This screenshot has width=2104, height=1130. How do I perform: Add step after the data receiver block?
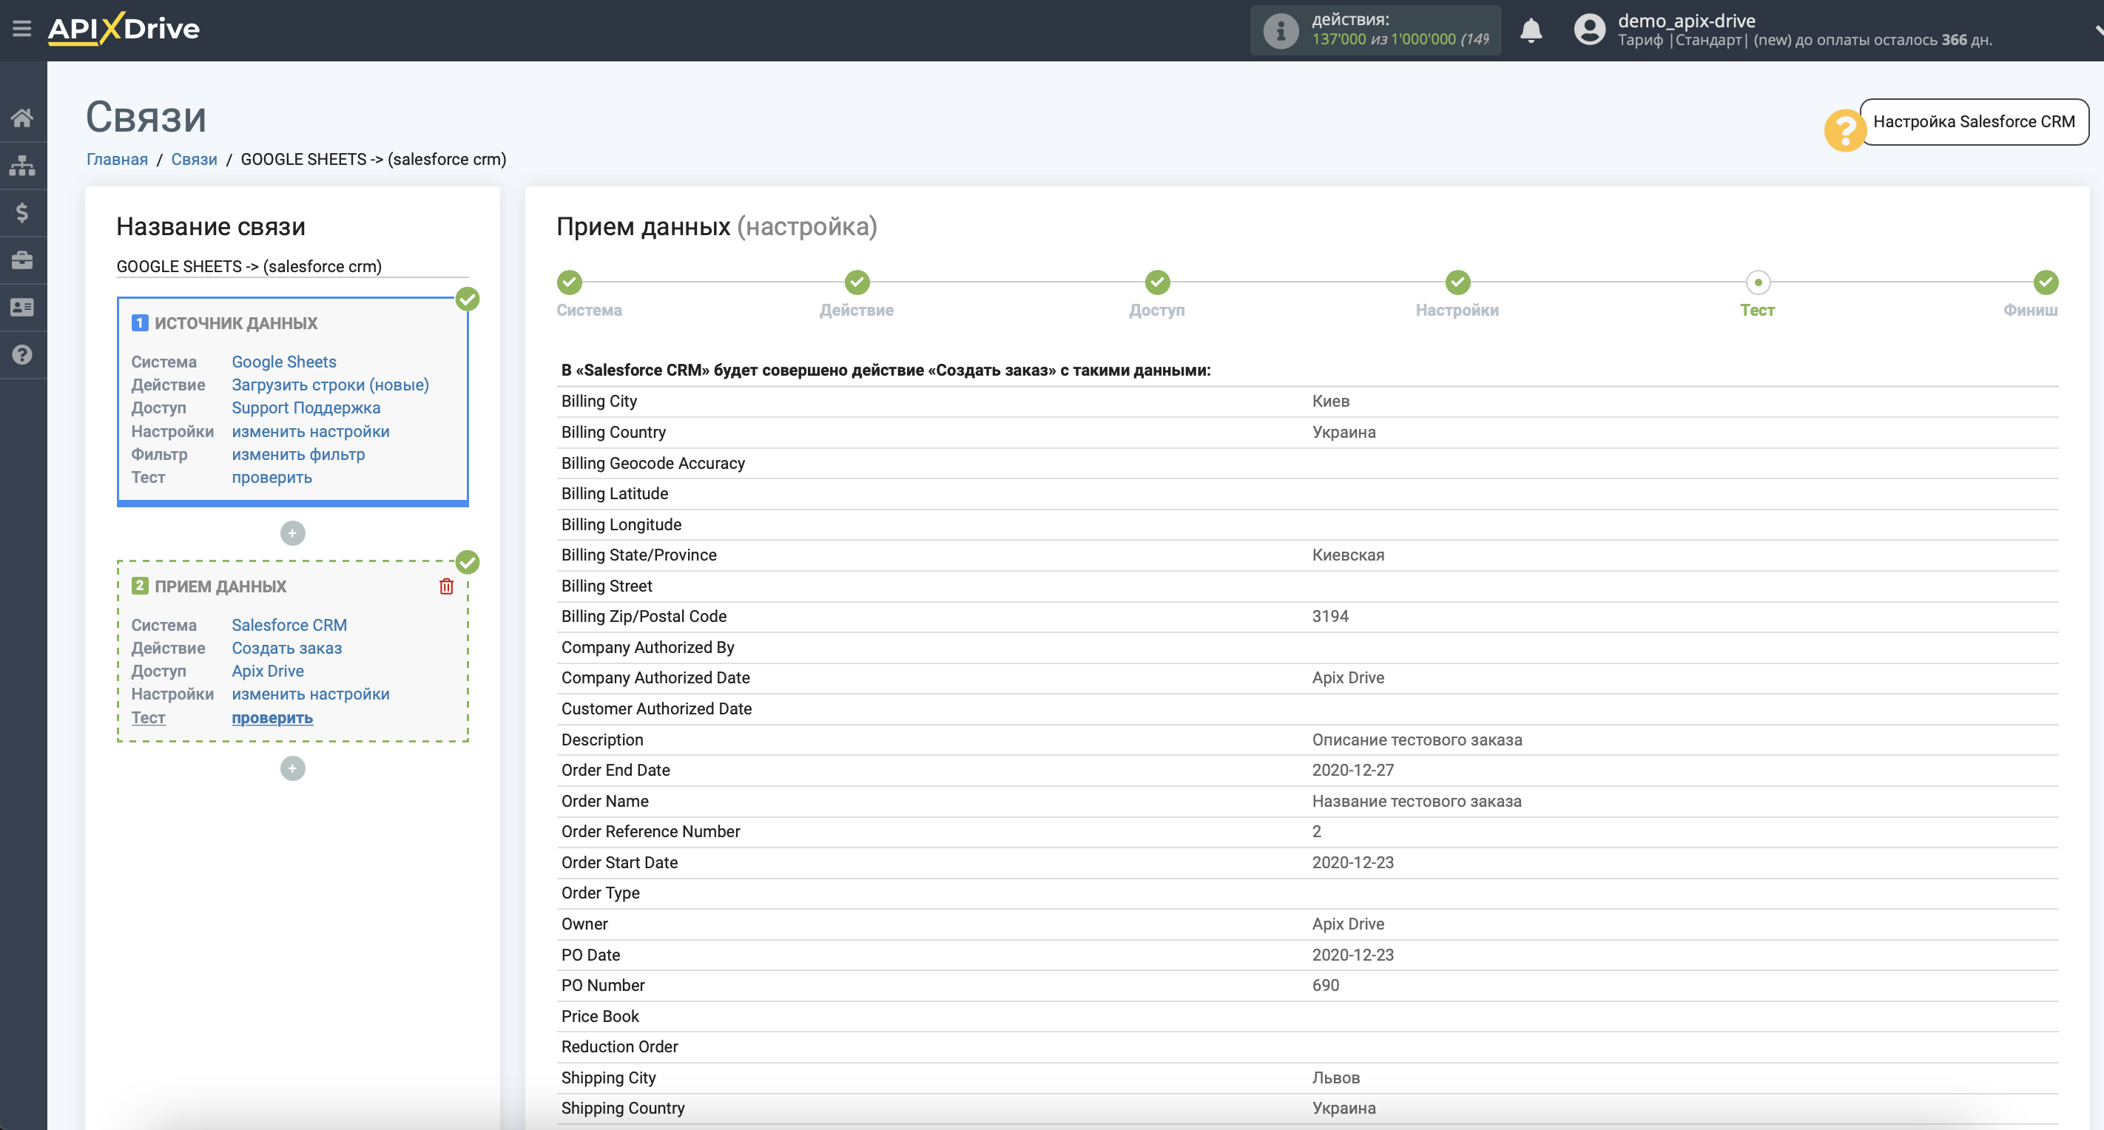pos(292,768)
